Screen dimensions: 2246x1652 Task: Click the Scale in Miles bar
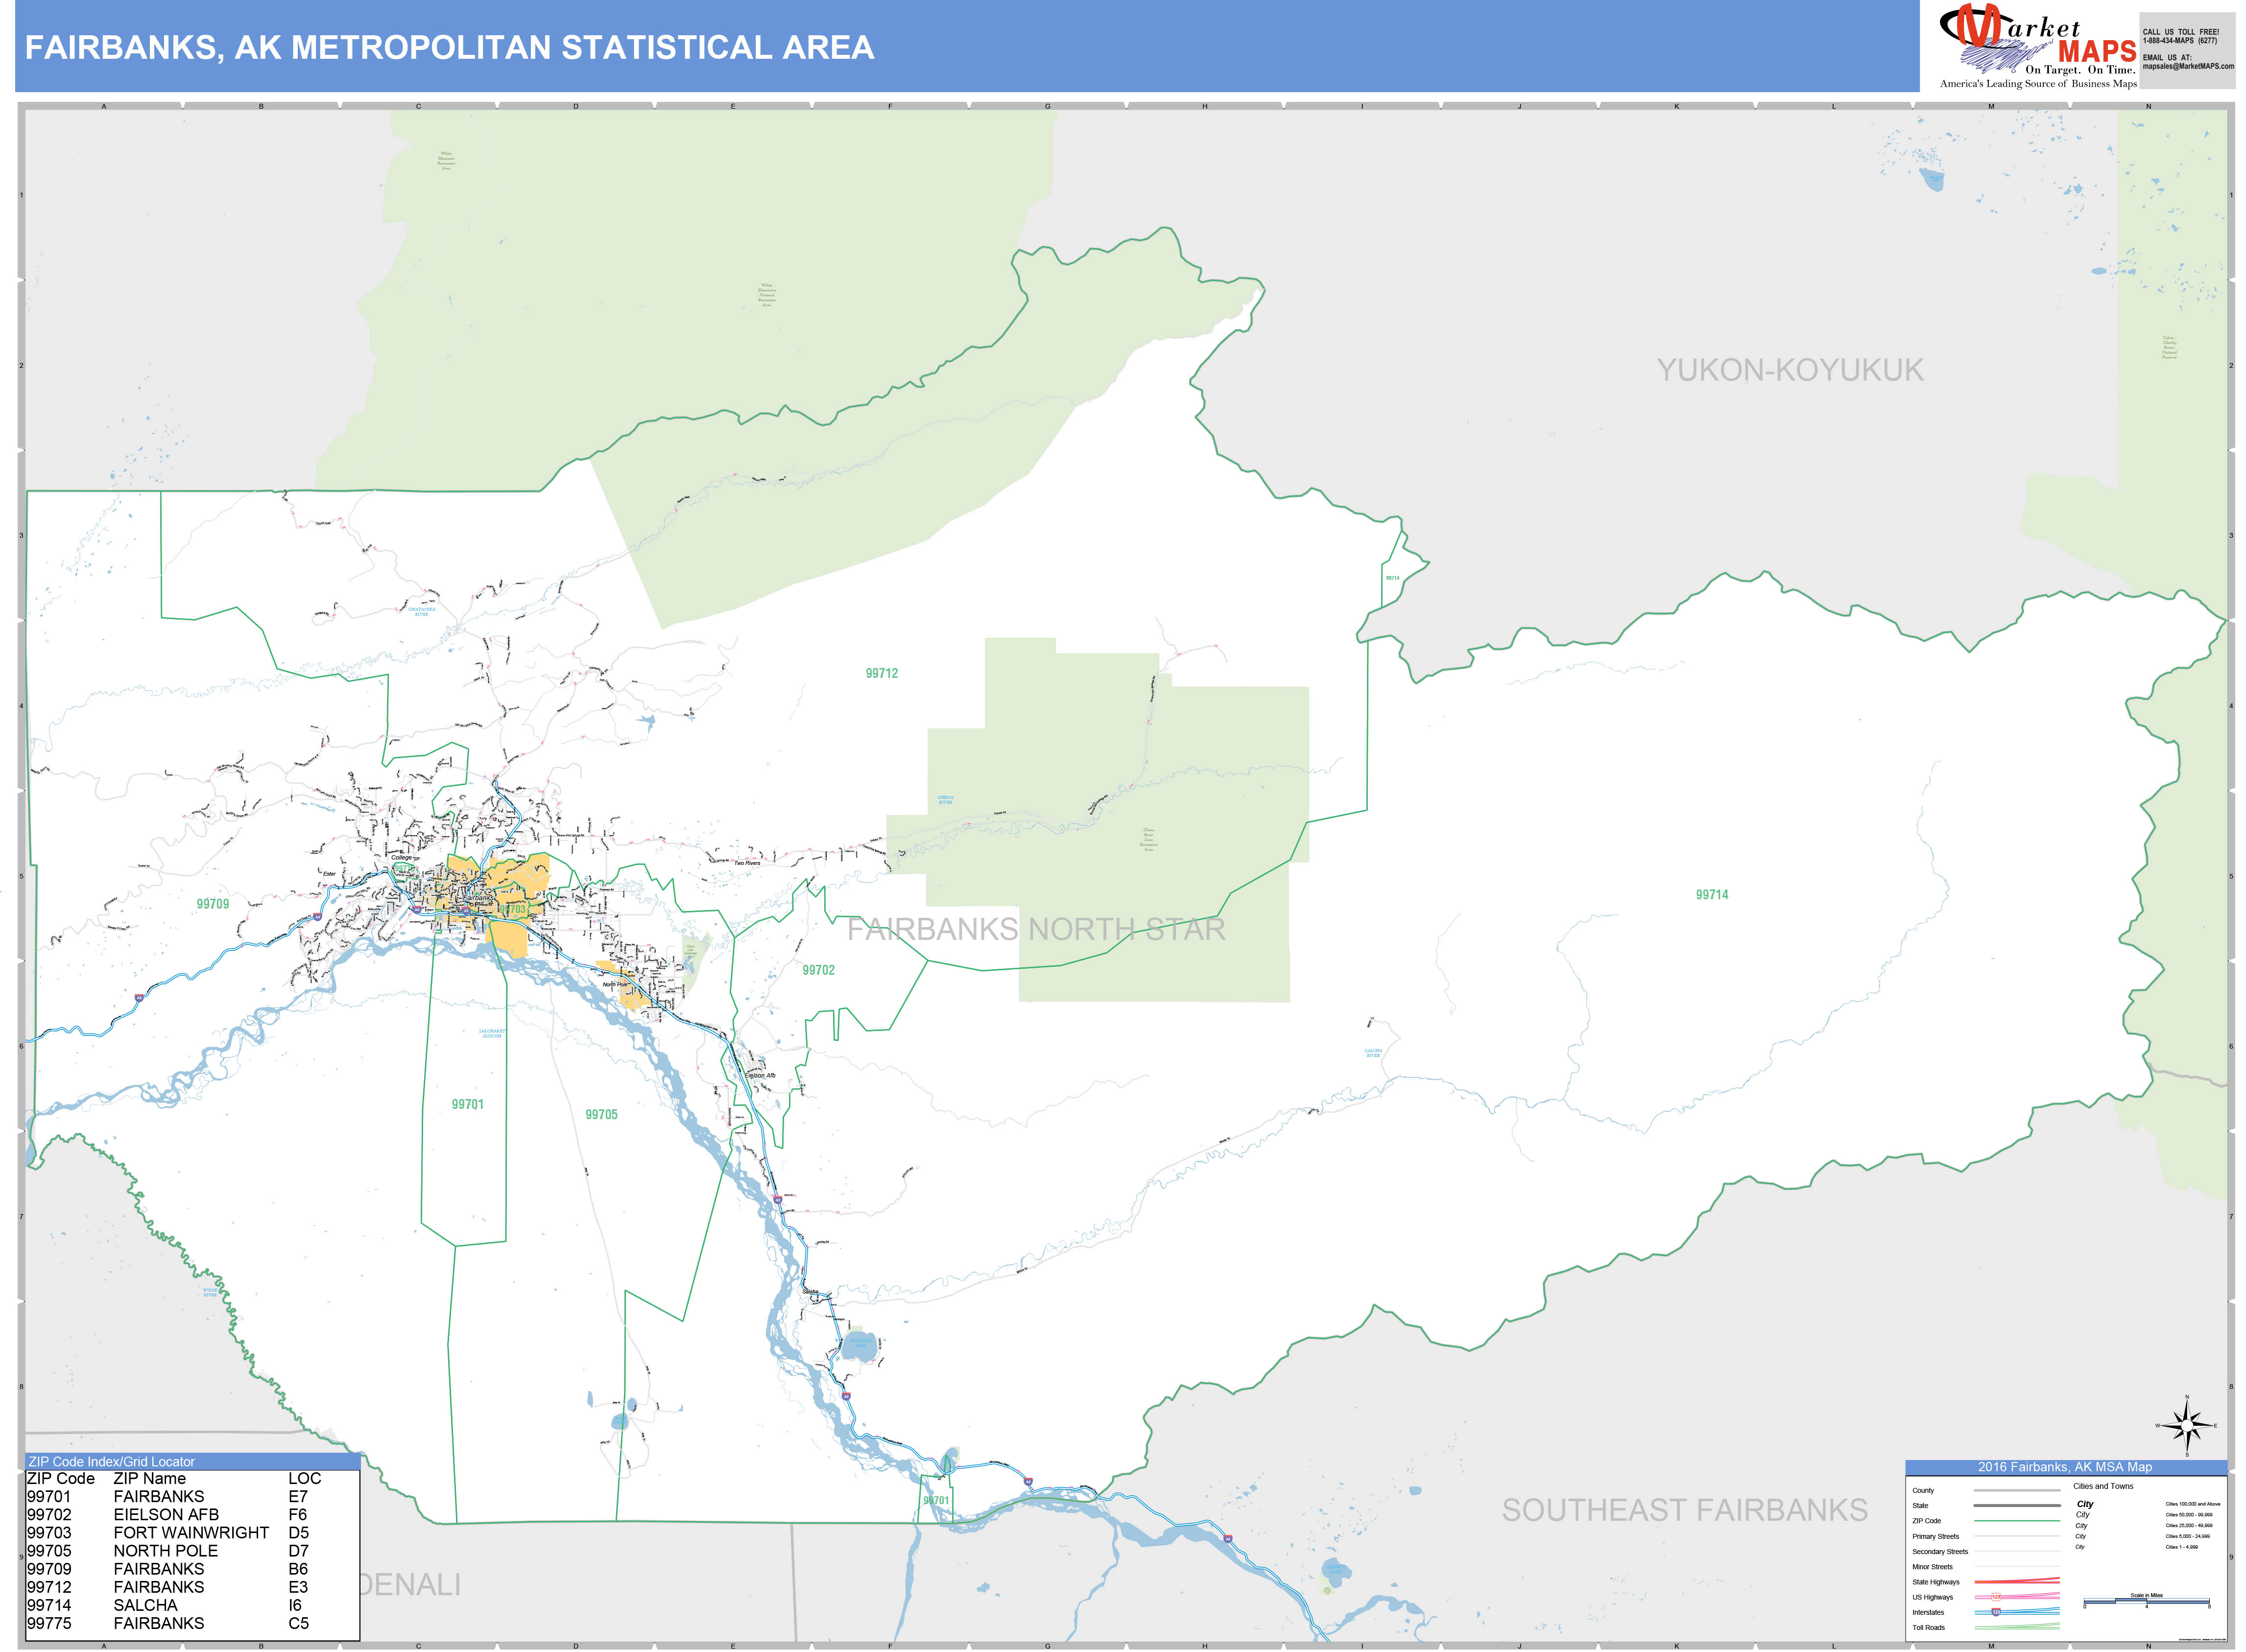pos(2146,1601)
